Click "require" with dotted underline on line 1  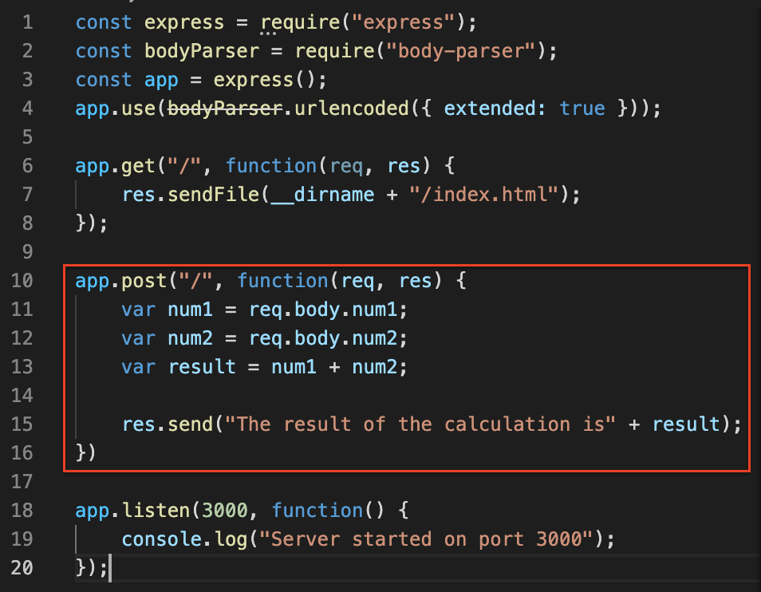[300, 23]
